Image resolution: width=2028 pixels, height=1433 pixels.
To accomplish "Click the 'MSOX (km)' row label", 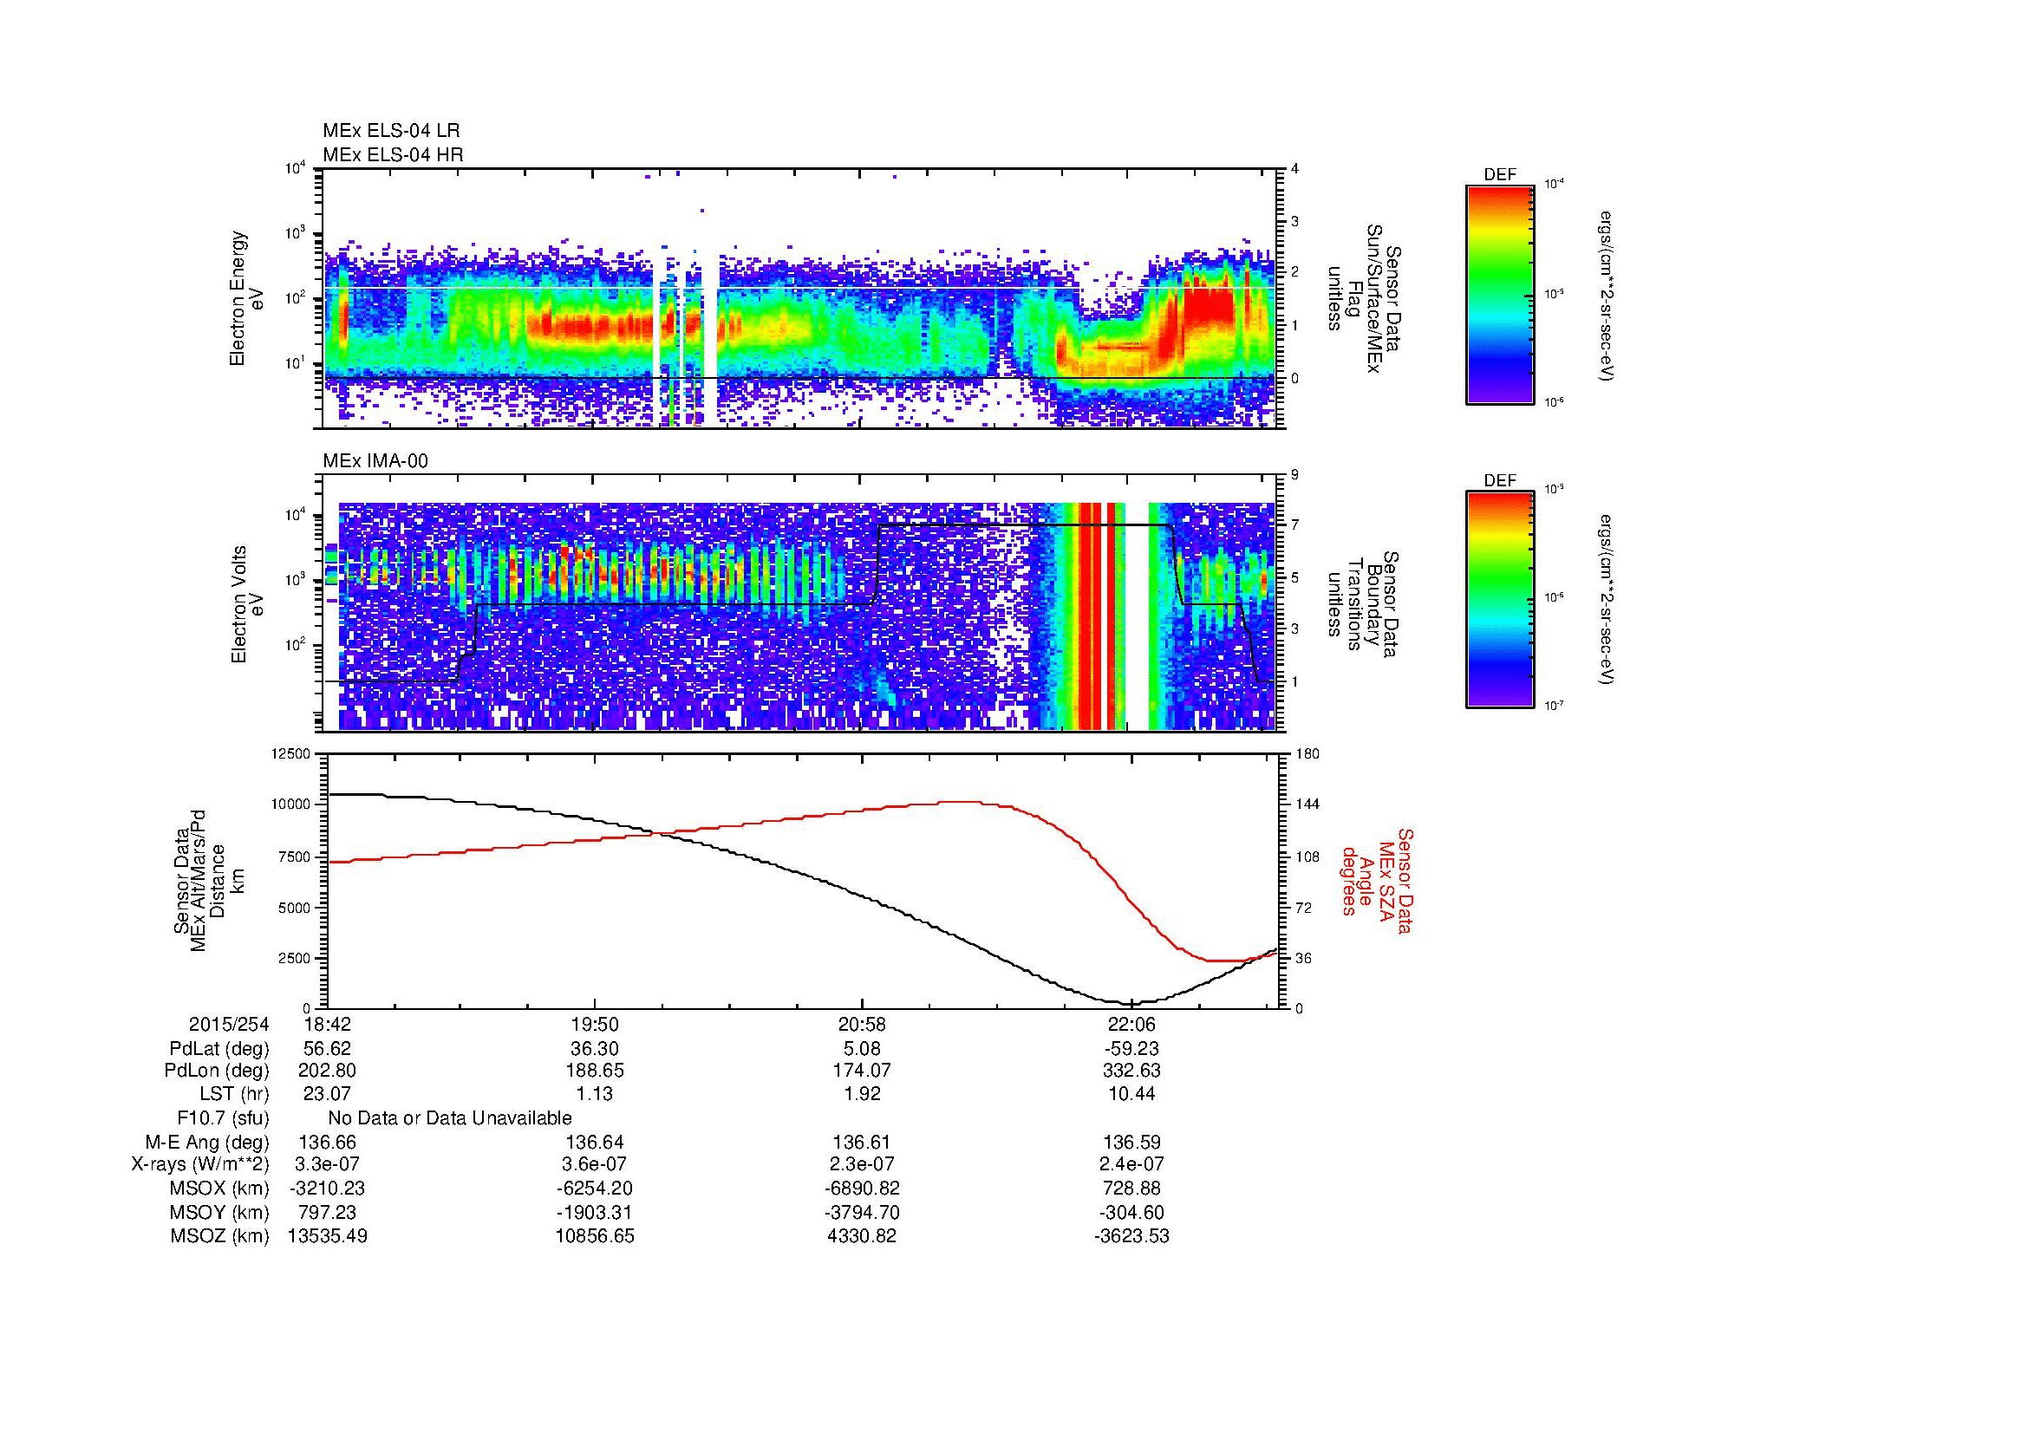I will click(x=219, y=1189).
